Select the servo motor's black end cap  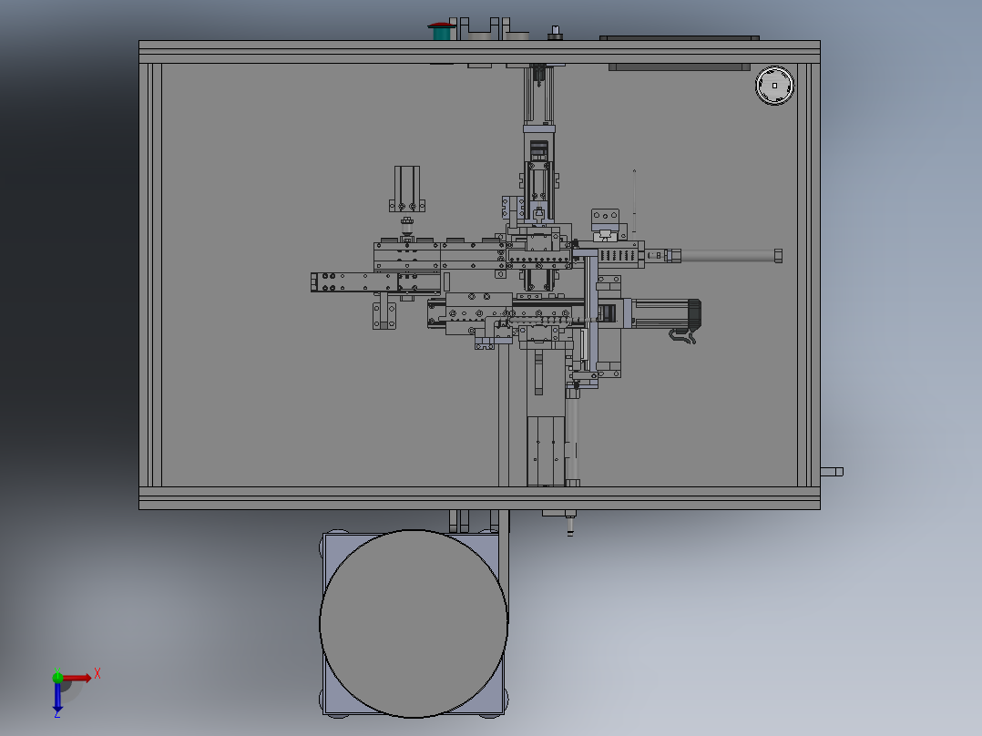[694, 313]
